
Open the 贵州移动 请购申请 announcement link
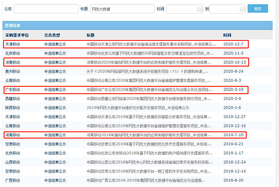(x=147, y=71)
